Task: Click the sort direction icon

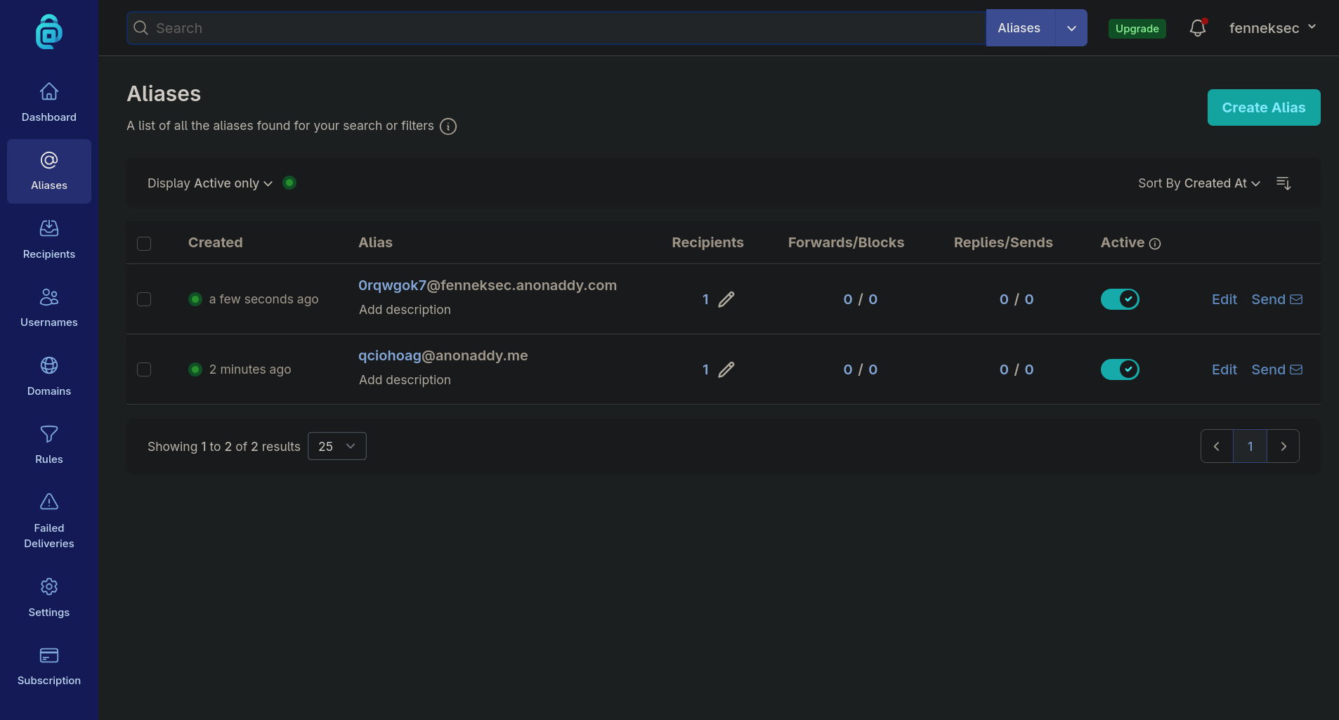Action: pos(1284,183)
